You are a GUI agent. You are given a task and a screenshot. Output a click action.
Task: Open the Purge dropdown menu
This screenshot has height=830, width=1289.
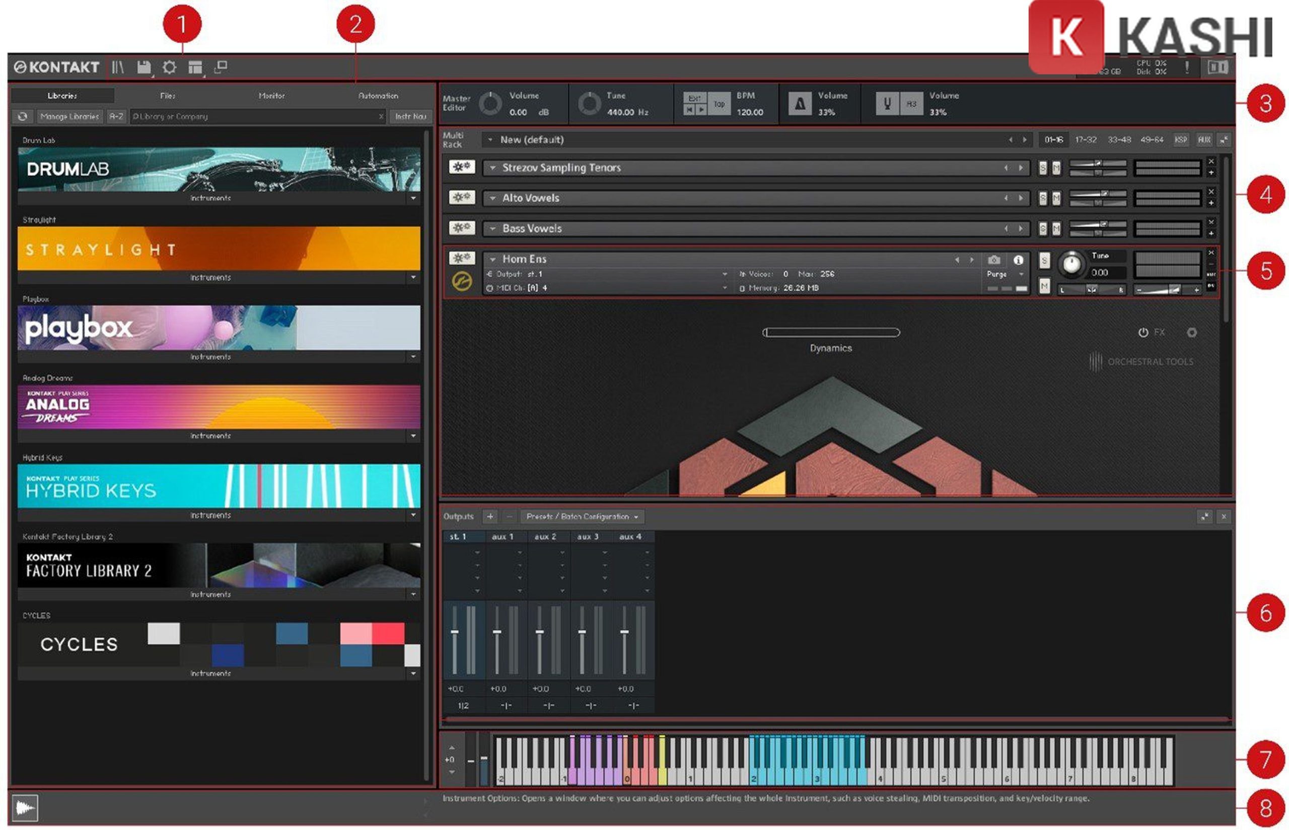point(1005,274)
